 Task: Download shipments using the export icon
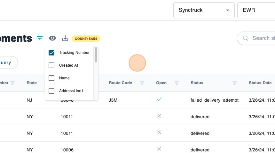[x=65, y=38]
